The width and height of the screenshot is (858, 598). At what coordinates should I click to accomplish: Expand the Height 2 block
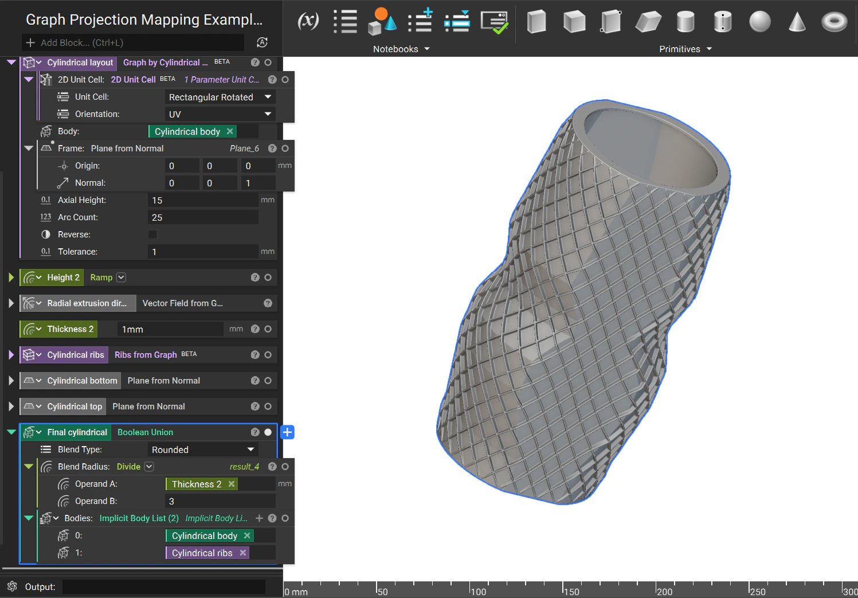(11, 277)
